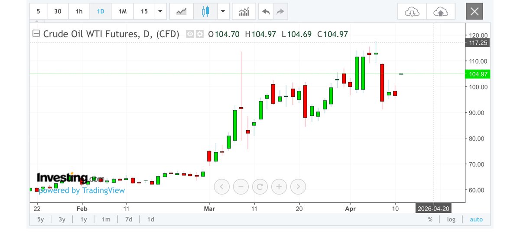Redo the chart action
Image resolution: width=520 pixels, height=240 pixels.
pyautogui.click(x=280, y=12)
